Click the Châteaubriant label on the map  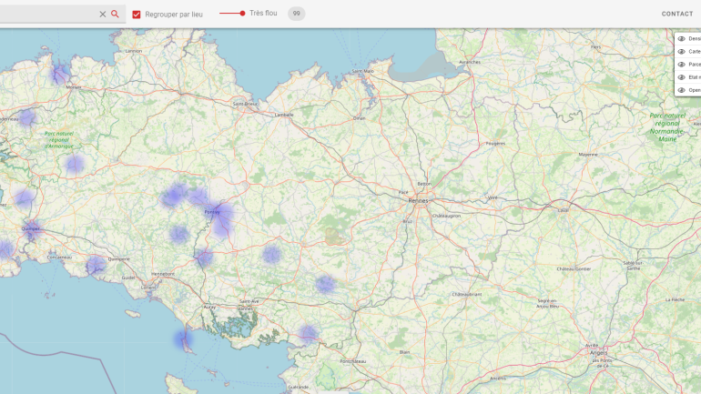467,295
